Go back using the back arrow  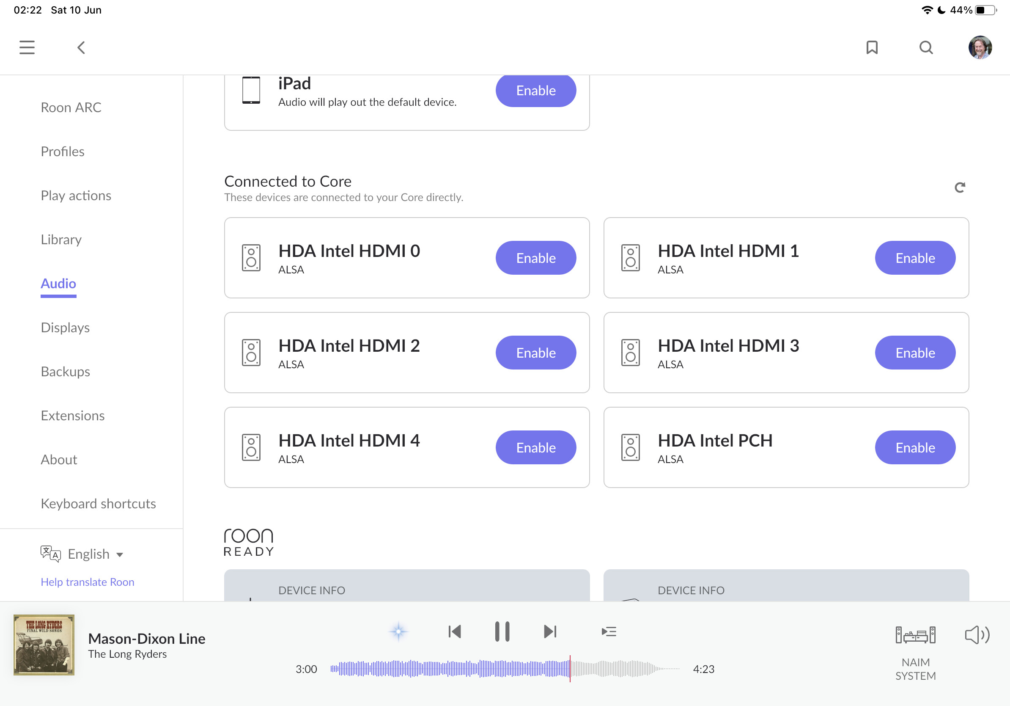81,47
